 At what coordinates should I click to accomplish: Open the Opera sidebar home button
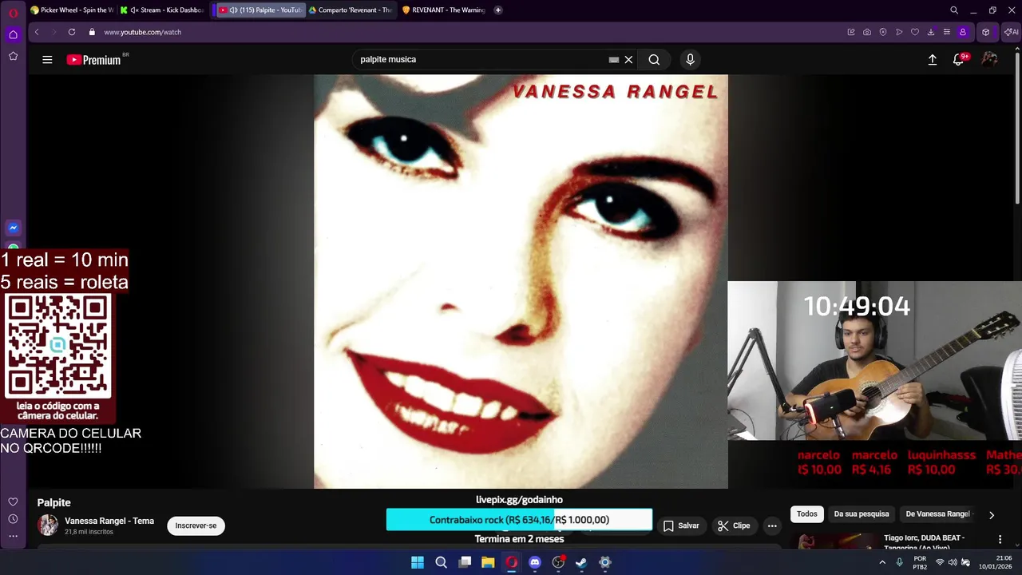click(13, 34)
